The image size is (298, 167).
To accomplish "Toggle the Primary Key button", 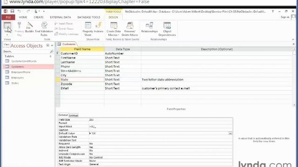I will click(19, 29).
